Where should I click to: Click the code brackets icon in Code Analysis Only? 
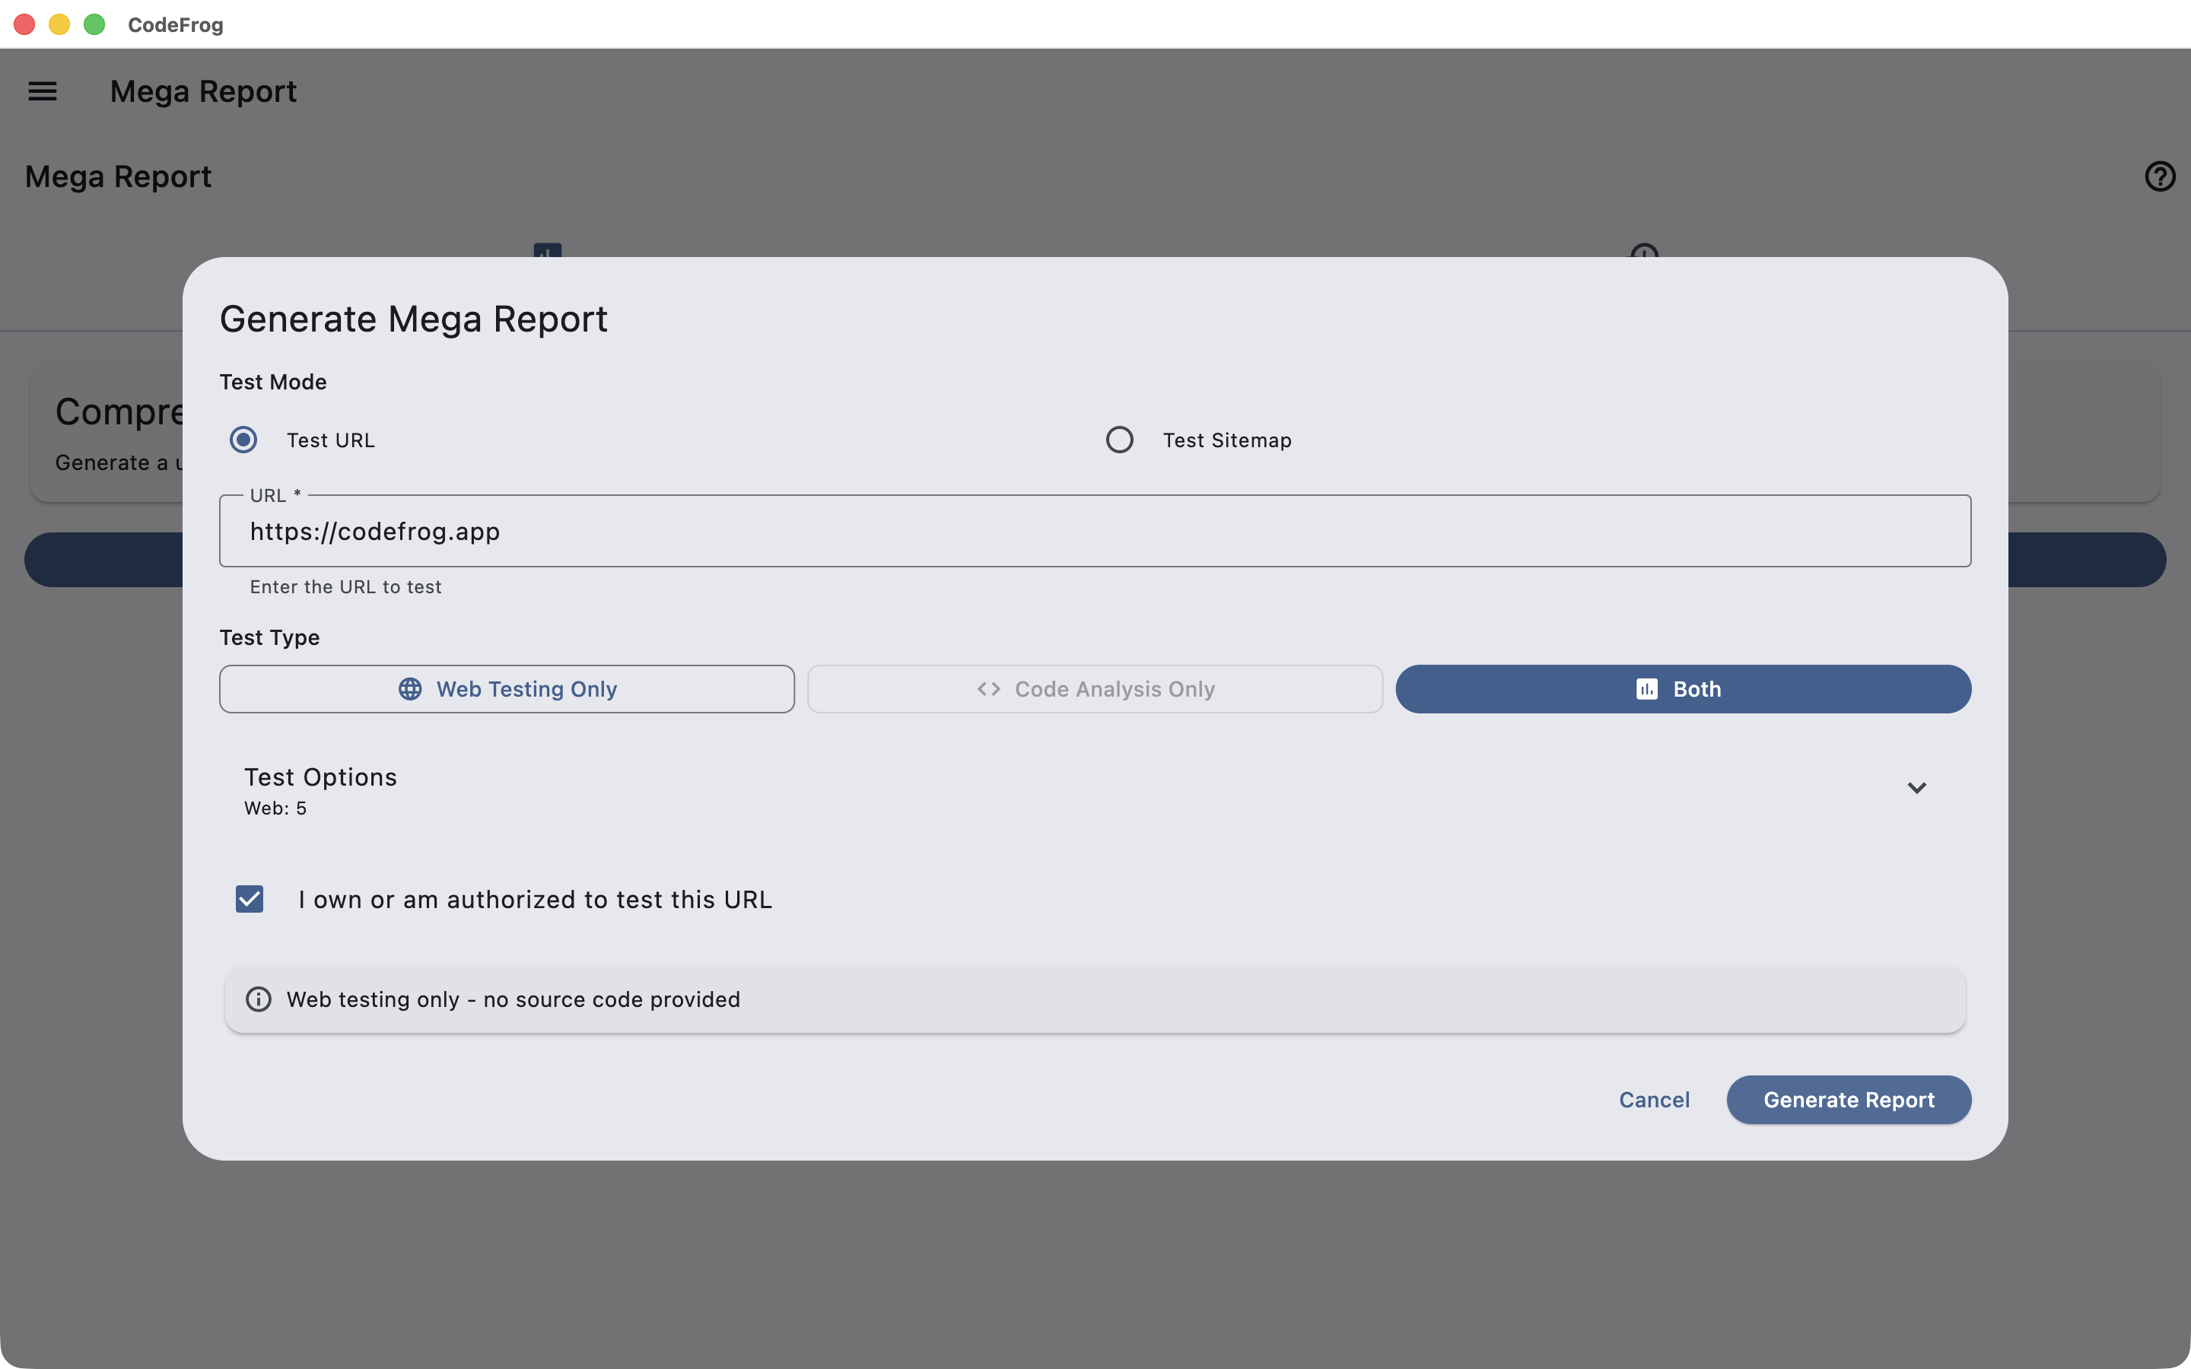tap(989, 688)
